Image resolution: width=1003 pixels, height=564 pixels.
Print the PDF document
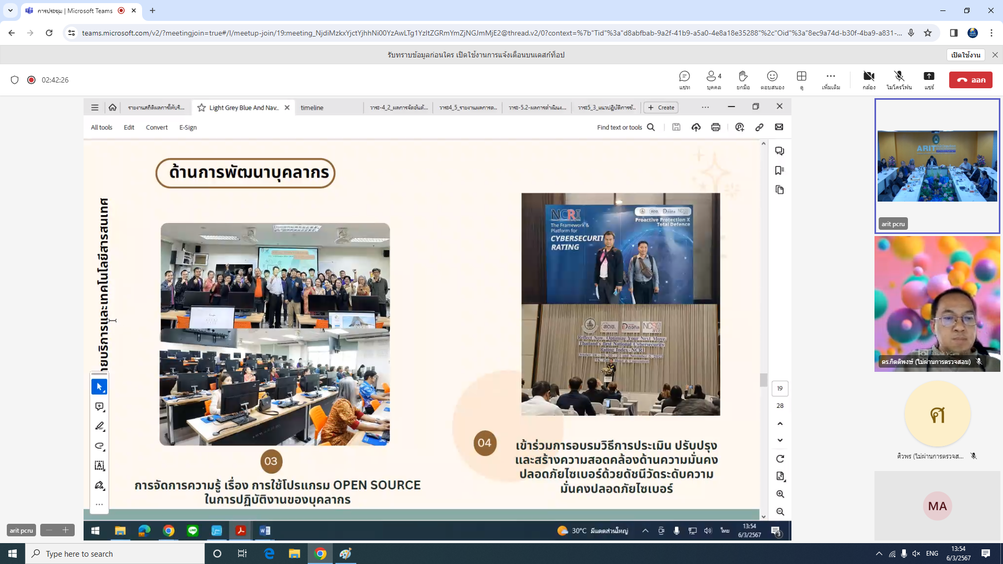(x=716, y=127)
